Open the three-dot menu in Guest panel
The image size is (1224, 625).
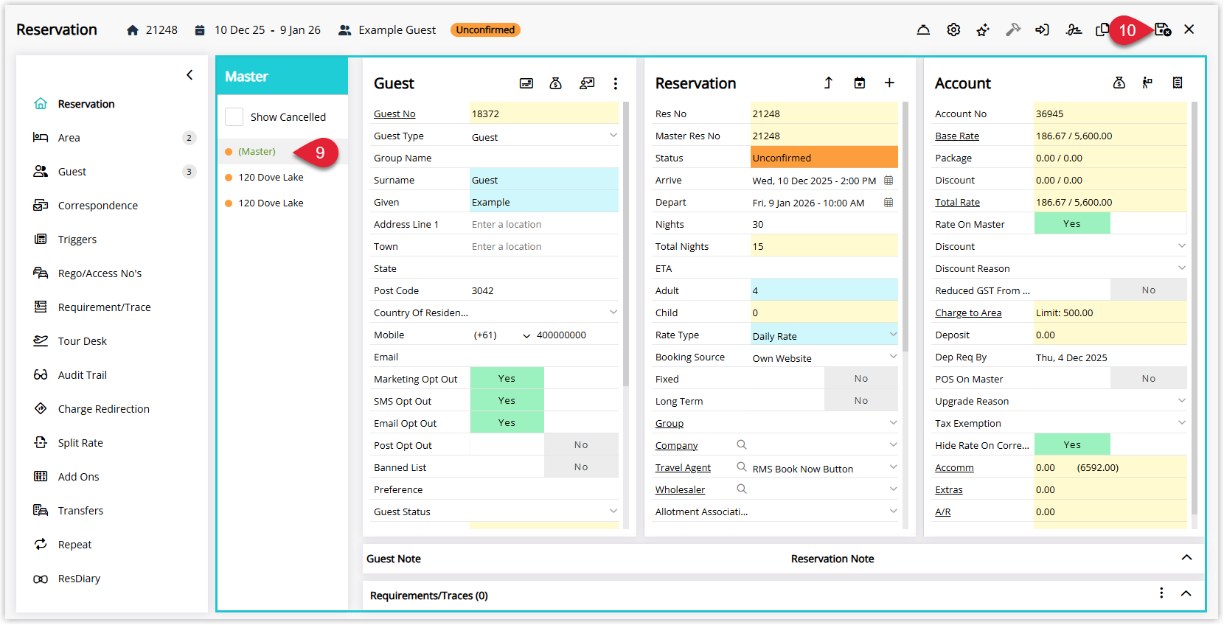616,83
